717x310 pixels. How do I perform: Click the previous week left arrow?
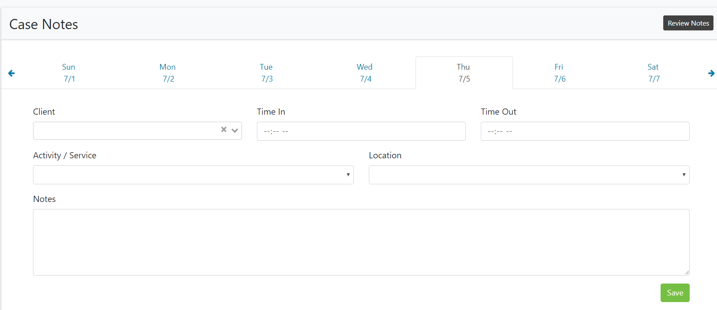[11, 73]
